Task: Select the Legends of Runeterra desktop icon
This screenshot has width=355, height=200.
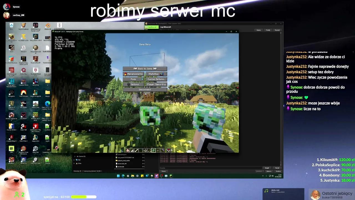Action: coord(11,105)
